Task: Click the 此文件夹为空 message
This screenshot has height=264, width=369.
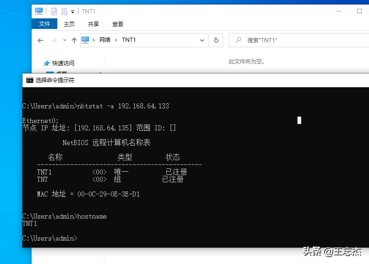Action: pos(247,62)
